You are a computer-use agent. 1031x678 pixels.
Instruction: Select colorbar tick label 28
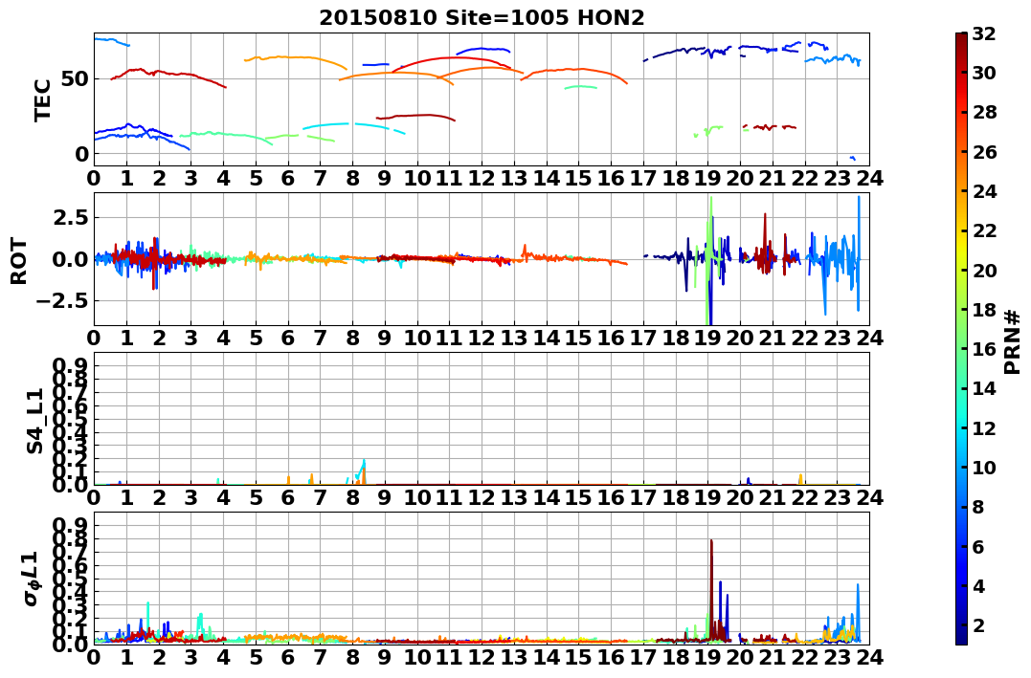pyautogui.click(x=984, y=112)
